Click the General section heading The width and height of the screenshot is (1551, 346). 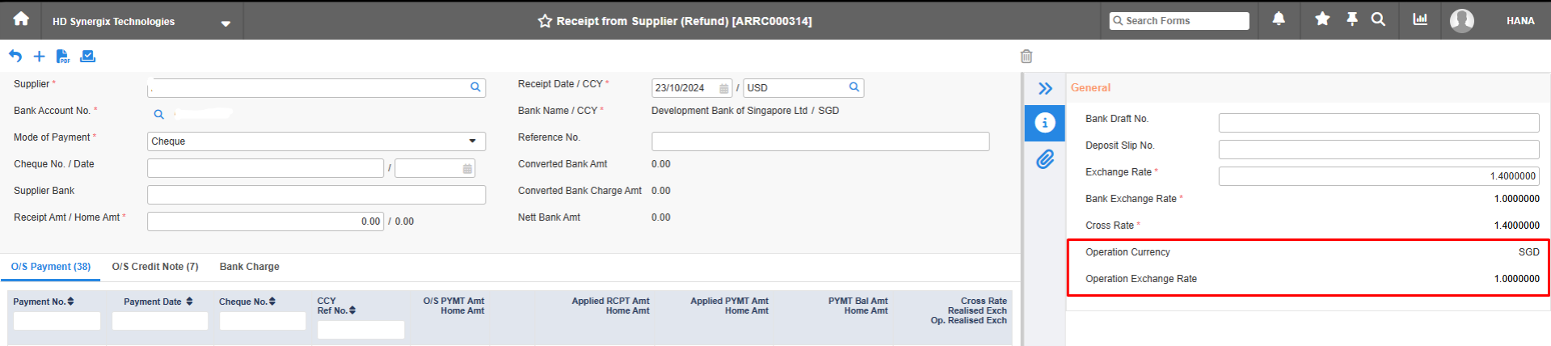click(1090, 88)
